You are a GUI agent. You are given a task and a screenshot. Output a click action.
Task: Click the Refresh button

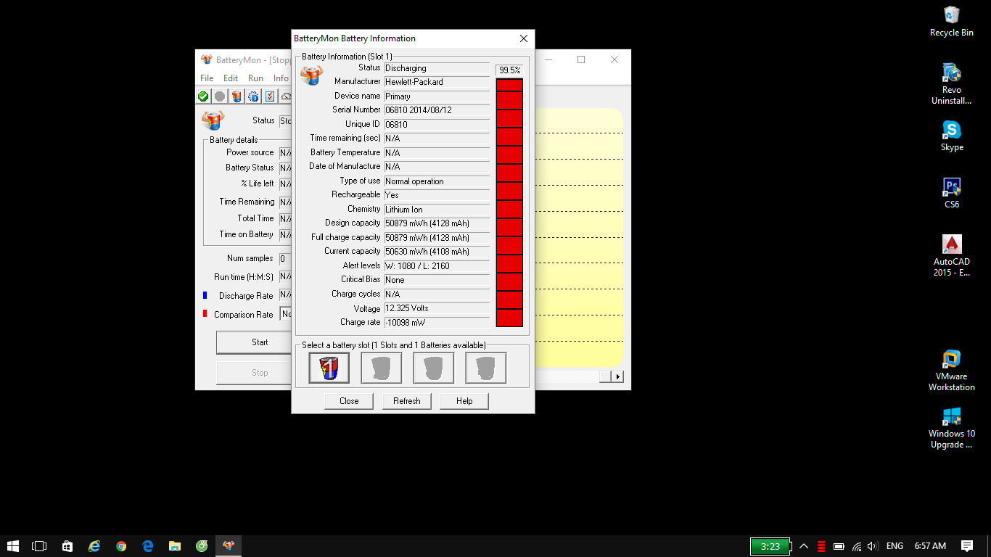click(x=407, y=401)
